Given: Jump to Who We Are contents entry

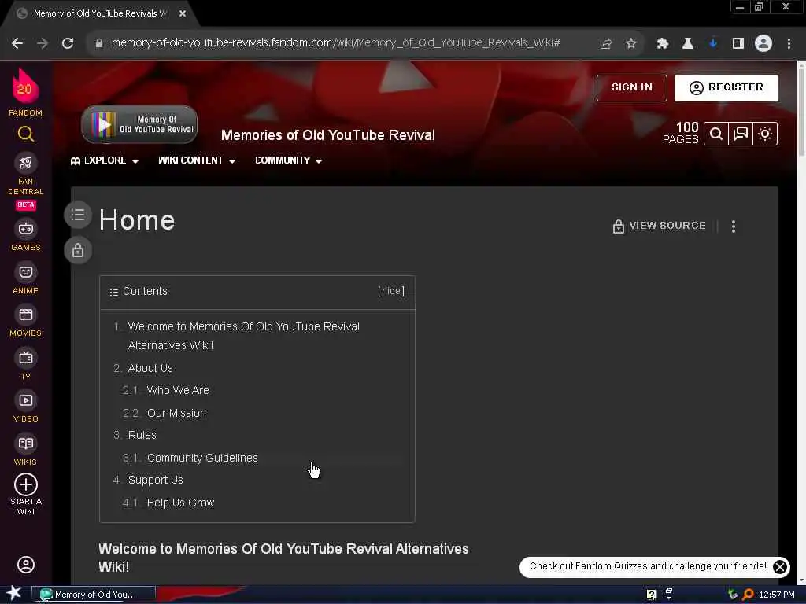Looking at the screenshot, I should pyautogui.click(x=178, y=390).
